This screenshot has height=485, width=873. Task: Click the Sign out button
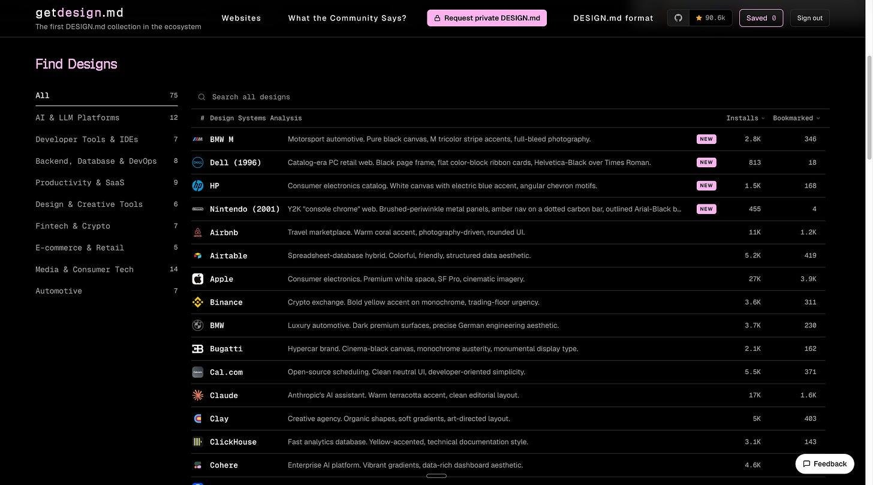click(x=809, y=18)
